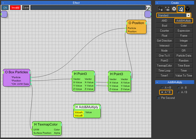Select the gear operator nodes icon
196x139 pixels.
point(174,9)
